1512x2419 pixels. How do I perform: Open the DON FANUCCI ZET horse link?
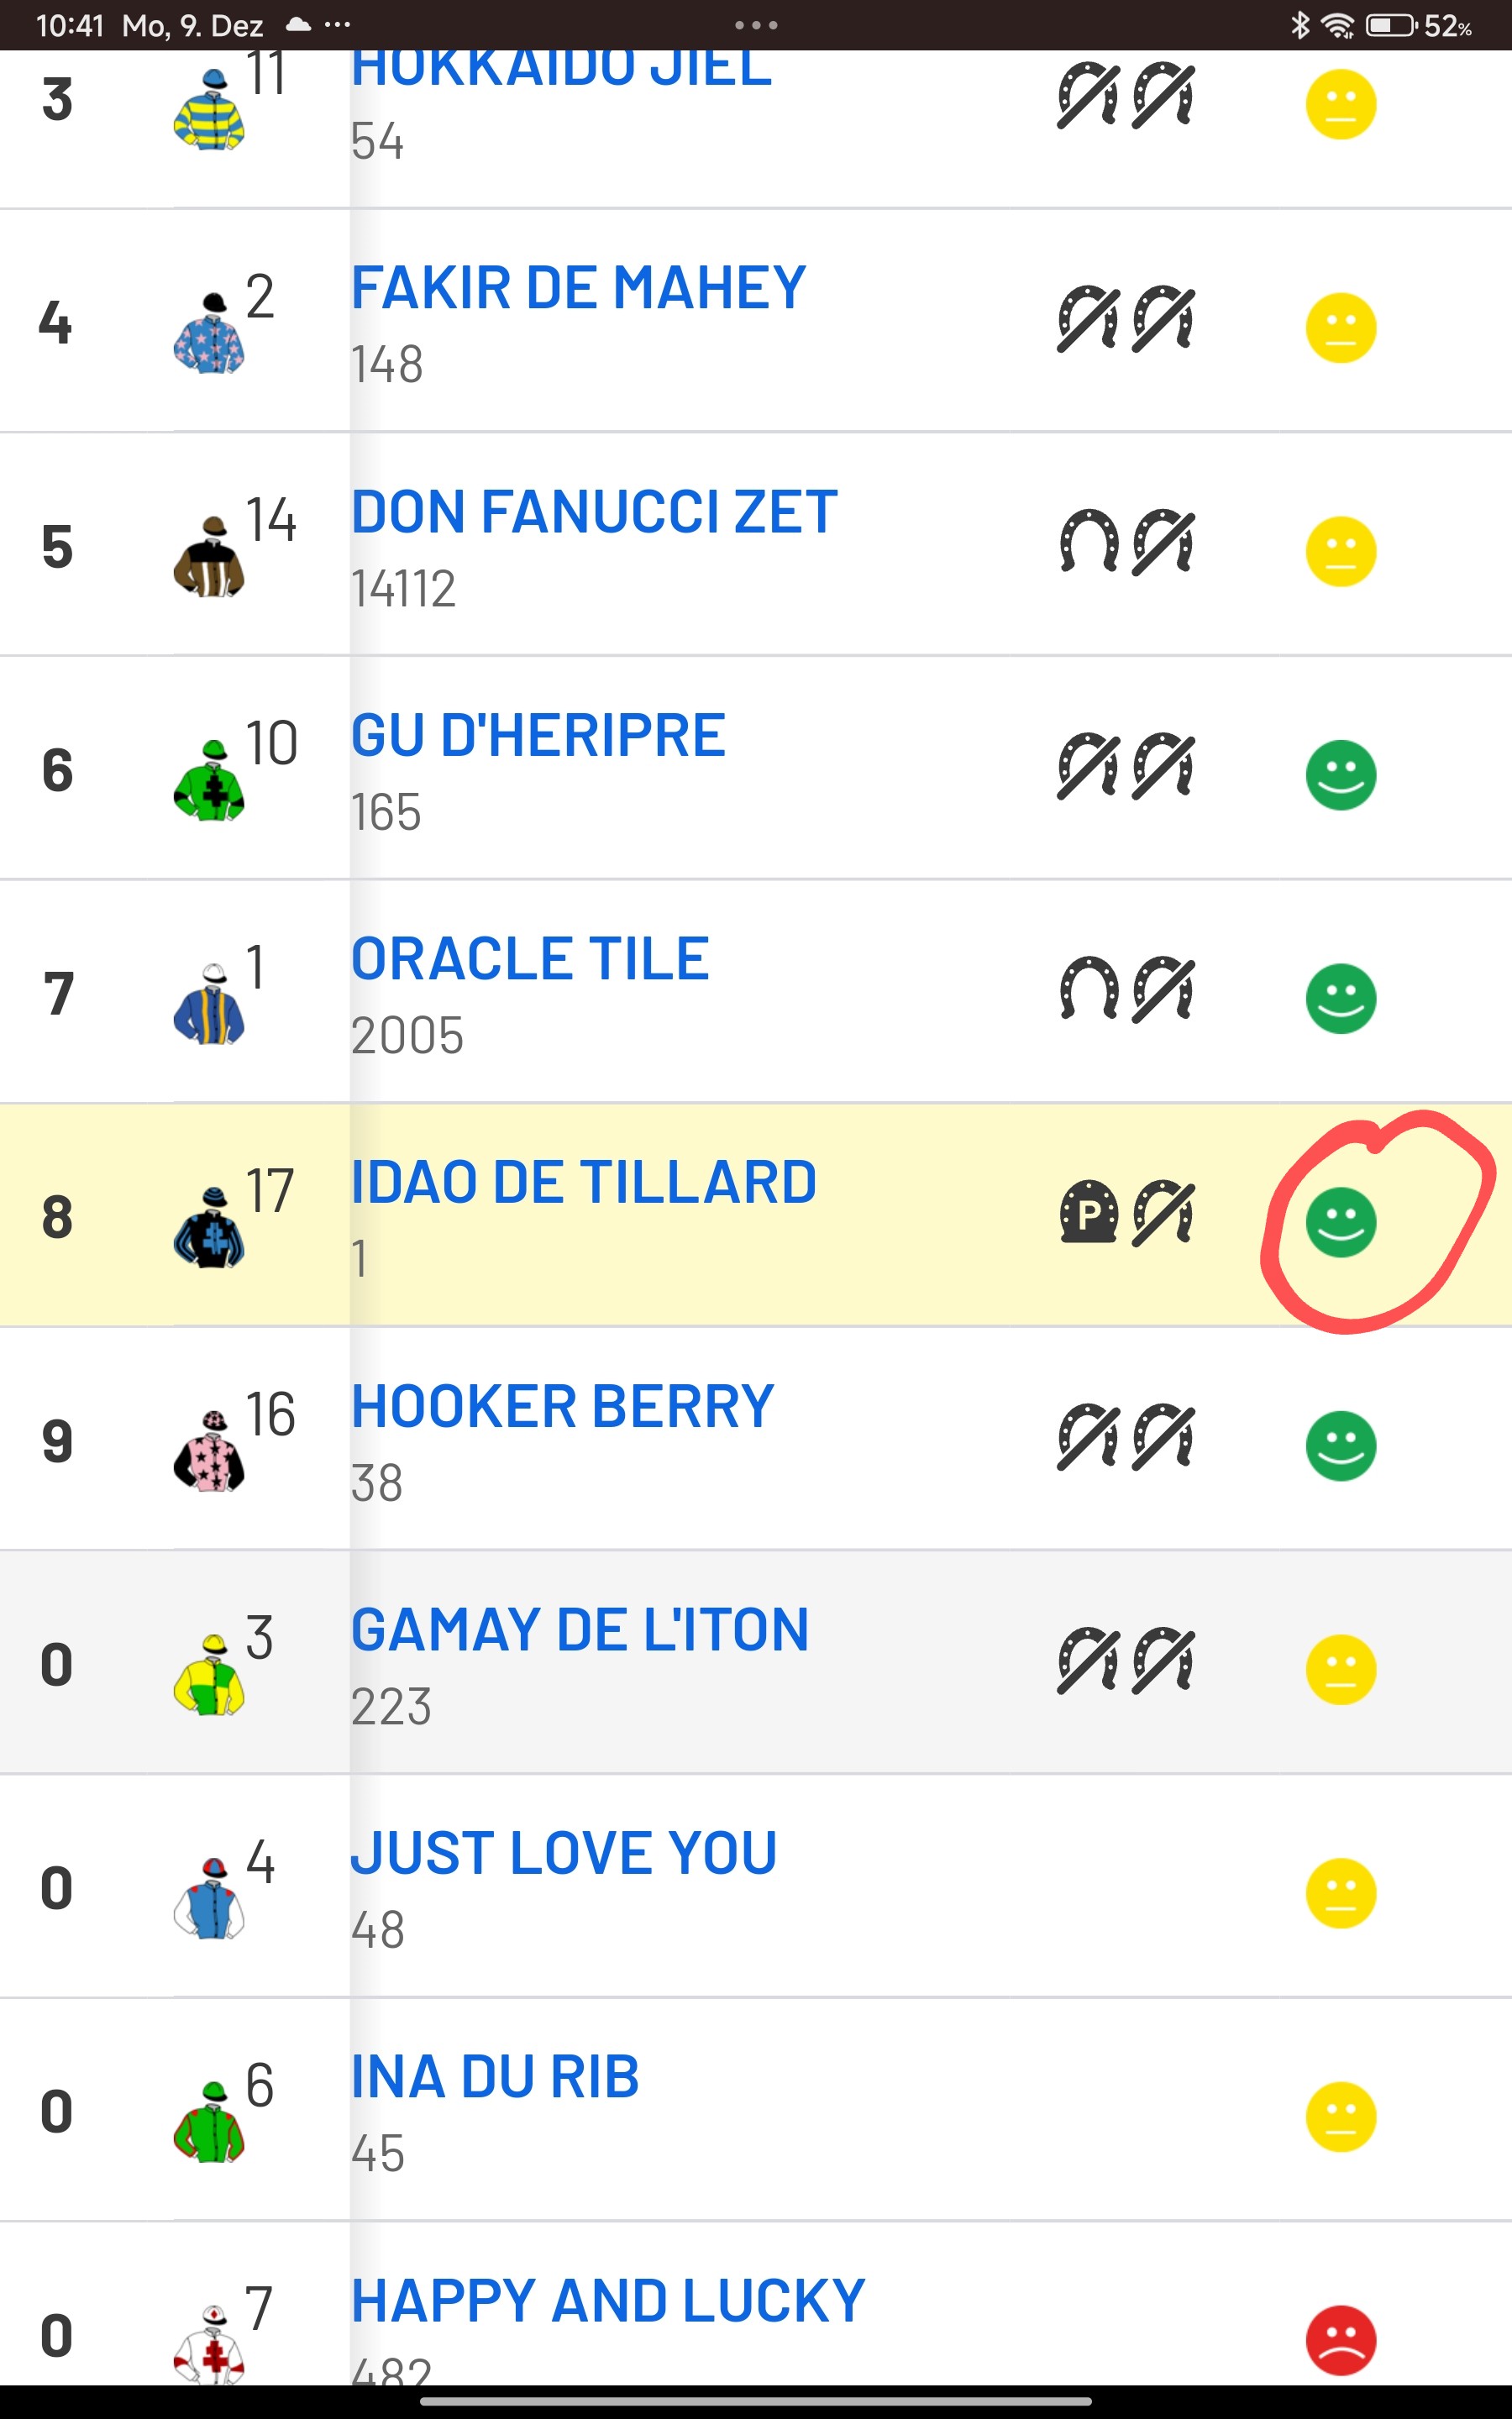(594, 512)
